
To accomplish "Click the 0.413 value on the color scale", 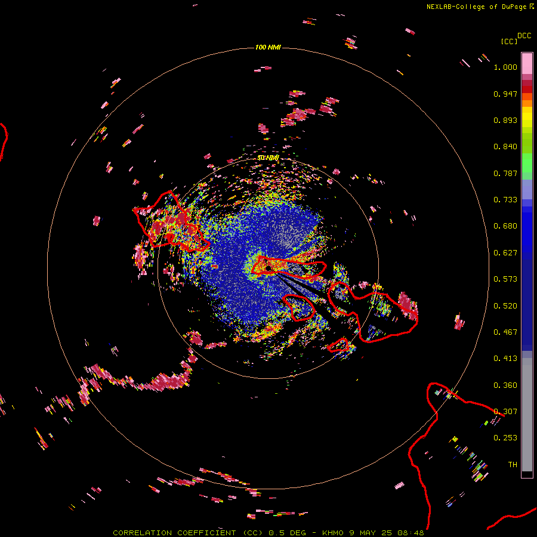I will [x=505, y=359].
